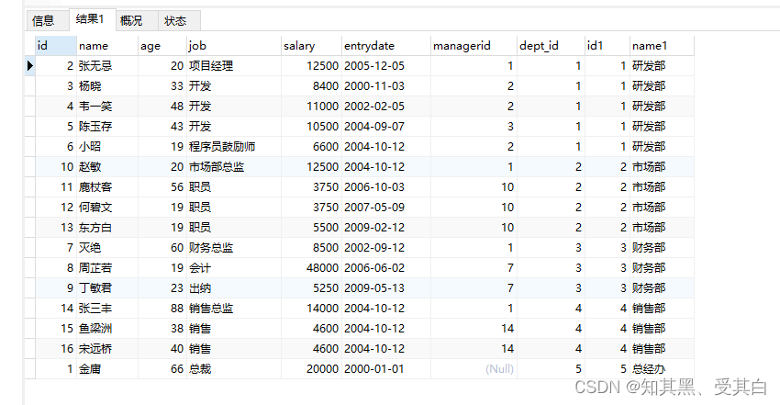Select the (Null) managerid cell

pos(474,369)
